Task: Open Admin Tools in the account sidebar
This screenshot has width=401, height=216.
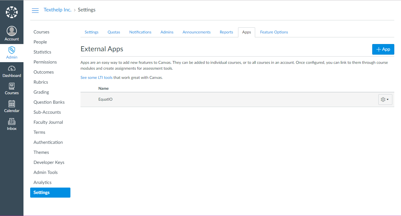Action: click(x=46, y=172)
